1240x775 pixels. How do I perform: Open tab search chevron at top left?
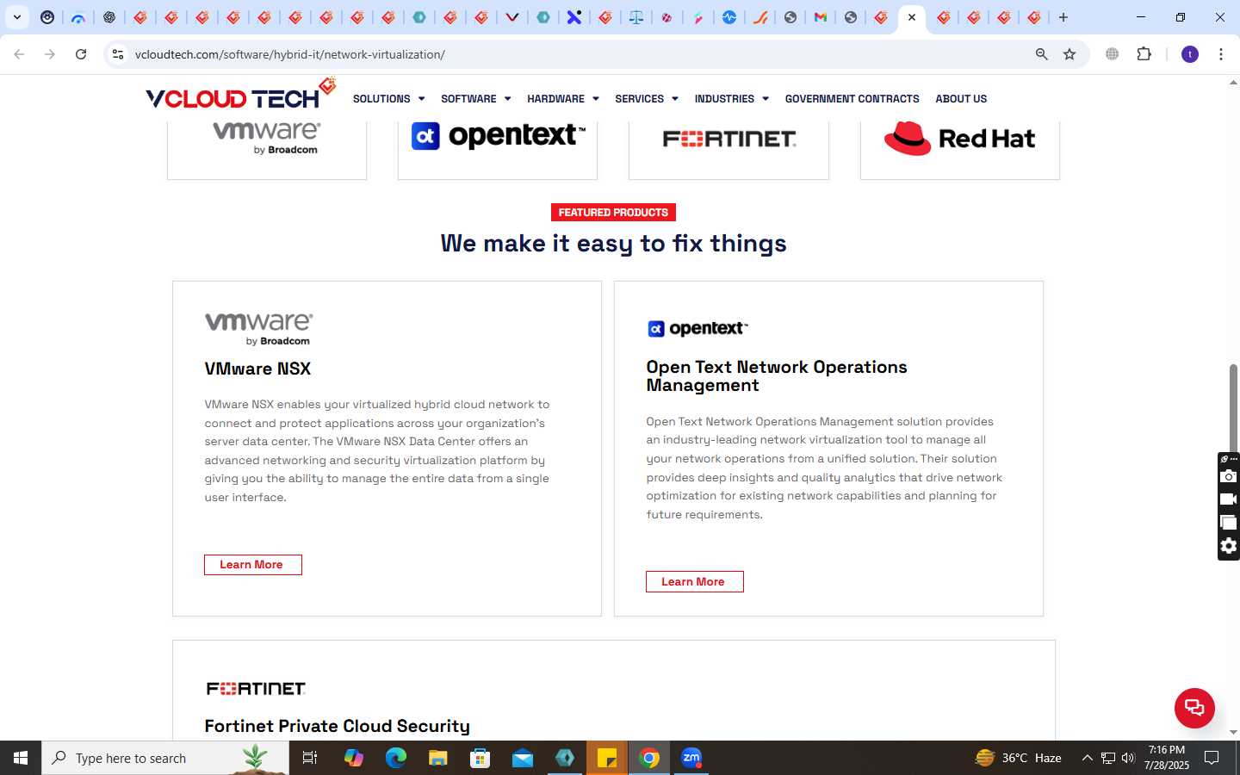point(16,17)
